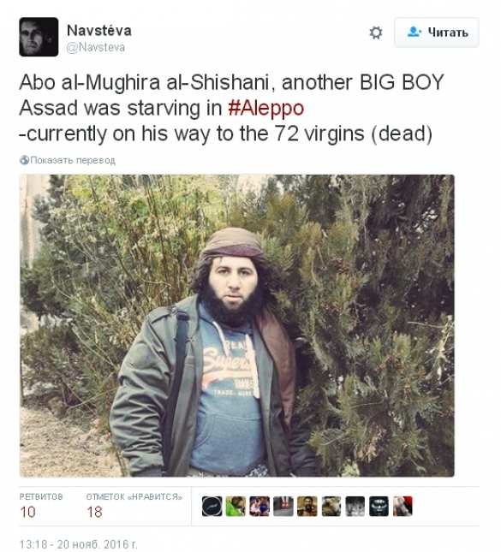Open the first liker avatar, dark circle

[212, 507]
